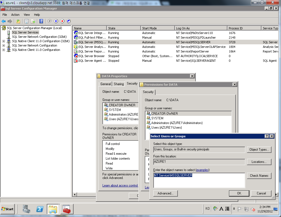Select SQL Server Analysis service icon
The width and height of the screenshot is (281, 217).
coord(76,47)
